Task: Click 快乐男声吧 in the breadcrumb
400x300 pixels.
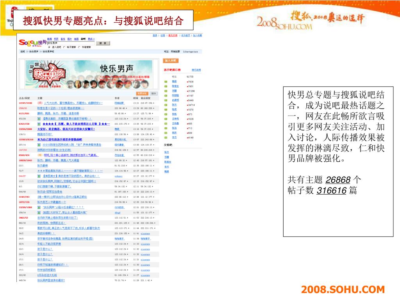Action: (48, 52)
